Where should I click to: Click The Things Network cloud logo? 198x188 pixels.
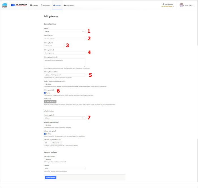[5, 5]
